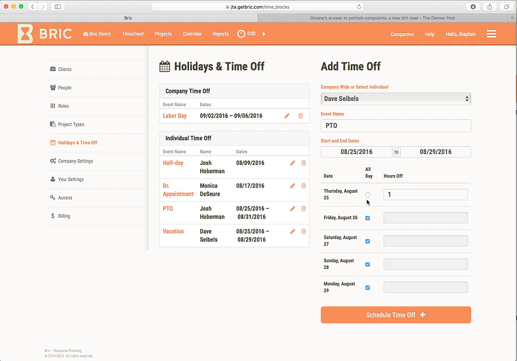Viewport: 517px width, 361px height.
Task: Edit Vacation entry pencil icon
Action: pos(293,232)
